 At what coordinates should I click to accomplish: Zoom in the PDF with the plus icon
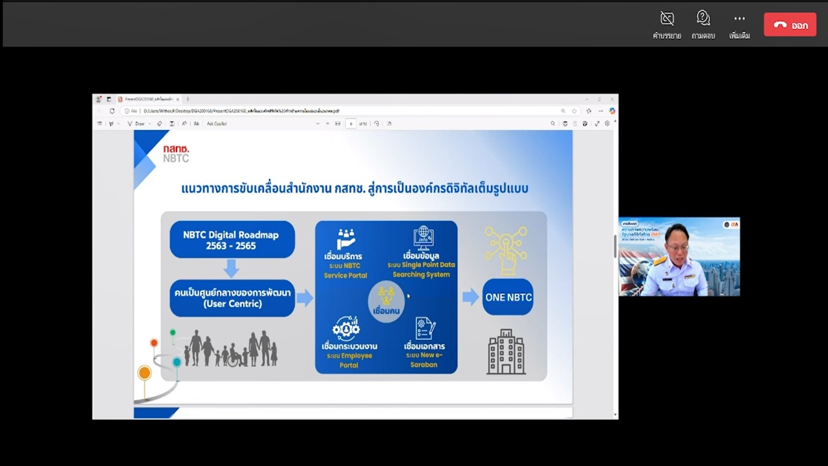pos(327,124)
